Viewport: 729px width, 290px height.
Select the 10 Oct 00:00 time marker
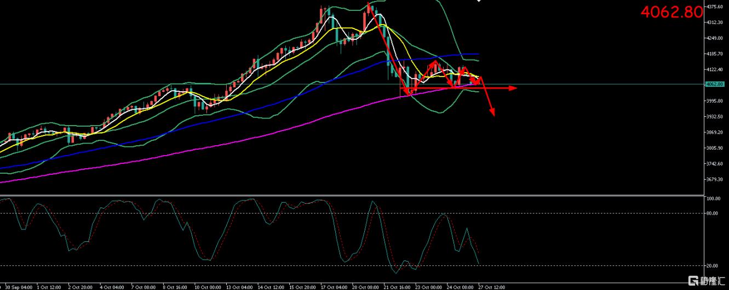pos(208,287)
